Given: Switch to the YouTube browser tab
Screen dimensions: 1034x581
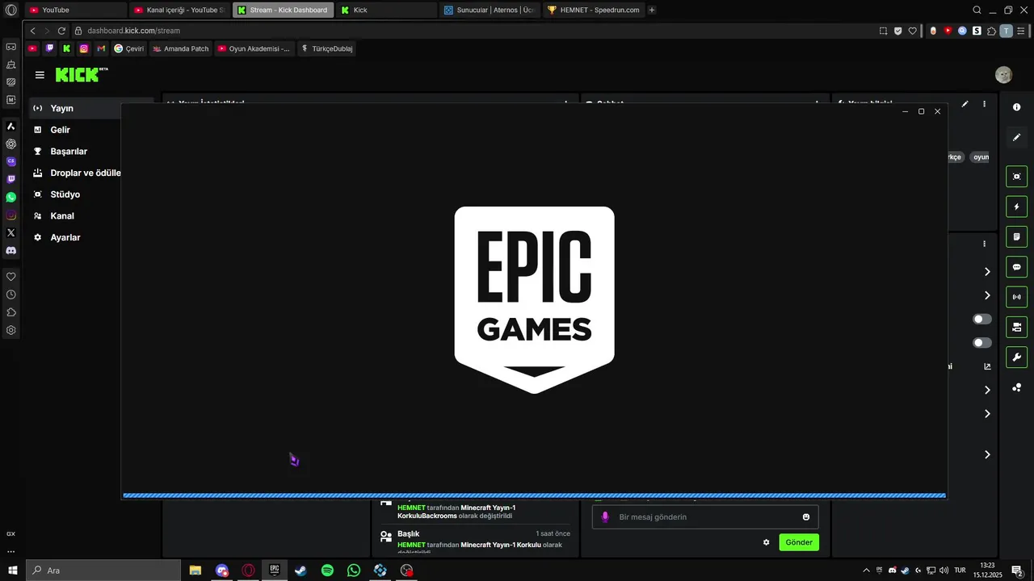Looking at the screenshot, I should tap(76, 10).
